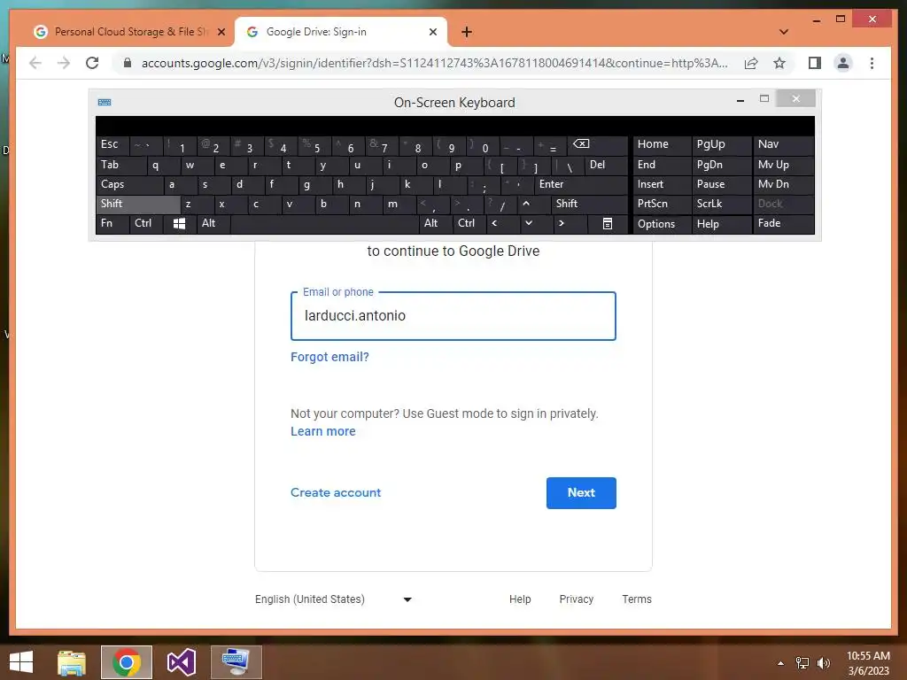Screen dimensions: 907x680
Task: Open Chrome side panel icon
Action: [x=815, y=63]
